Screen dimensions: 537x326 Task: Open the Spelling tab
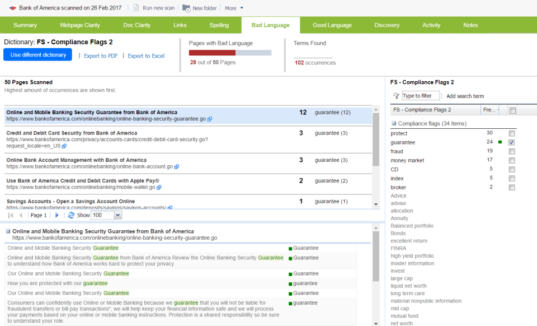(x=219, y=25)
